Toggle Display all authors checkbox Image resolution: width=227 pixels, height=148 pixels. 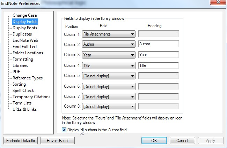pos(64,130)
